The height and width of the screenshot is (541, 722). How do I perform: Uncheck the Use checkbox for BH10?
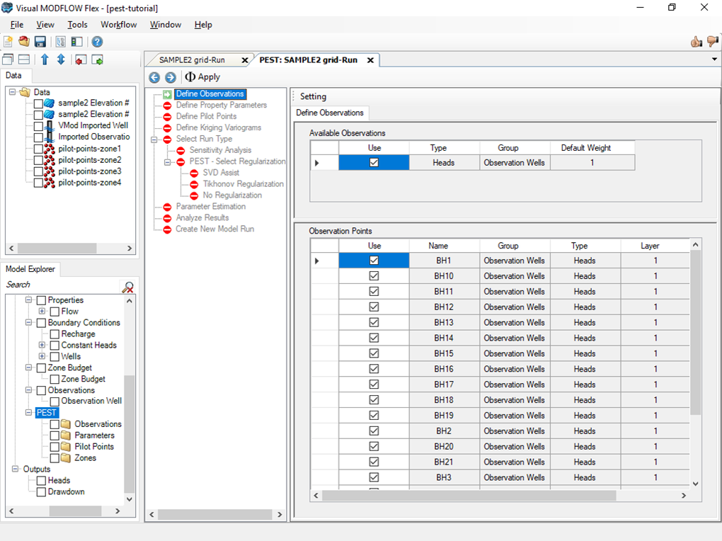(x=374, y=276)
